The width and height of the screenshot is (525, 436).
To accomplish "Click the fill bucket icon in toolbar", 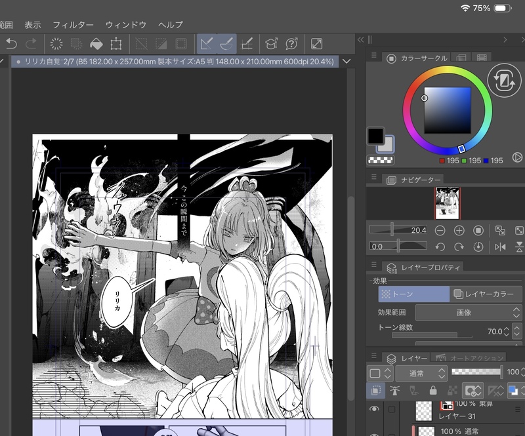I will pyautogui.click(x=96, y=44).
